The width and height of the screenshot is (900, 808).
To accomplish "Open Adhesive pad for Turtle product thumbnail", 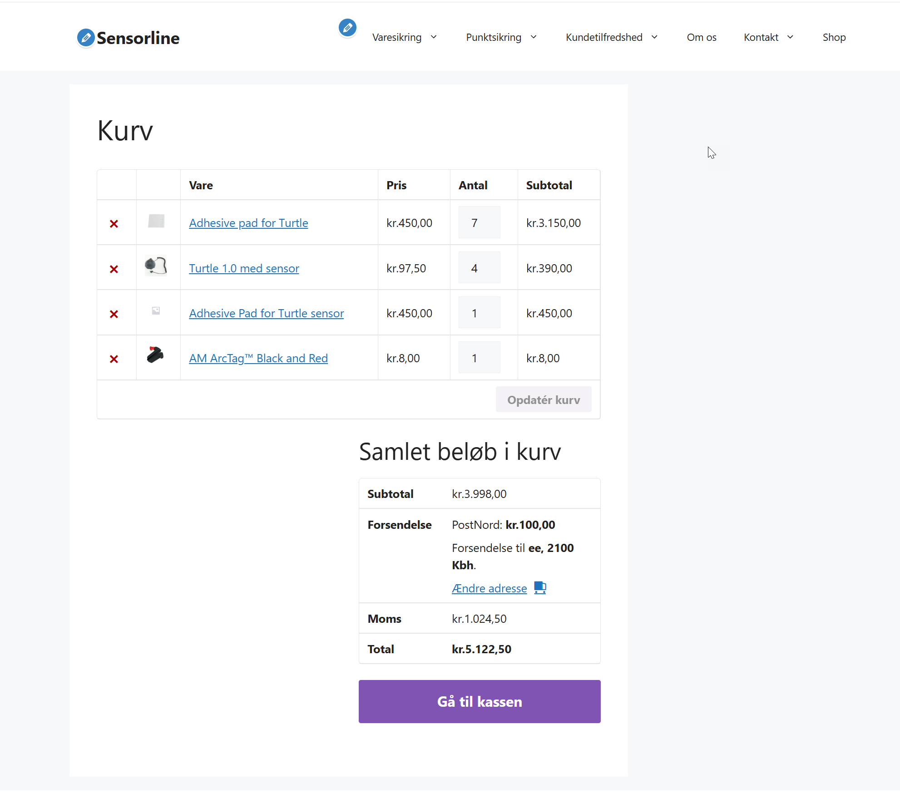I will pyautogui.click(x=156, y=221).
